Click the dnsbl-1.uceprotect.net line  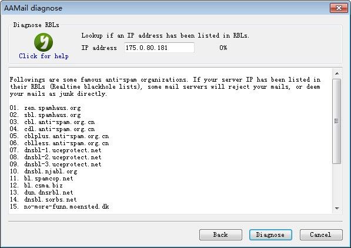click(63, 150)
